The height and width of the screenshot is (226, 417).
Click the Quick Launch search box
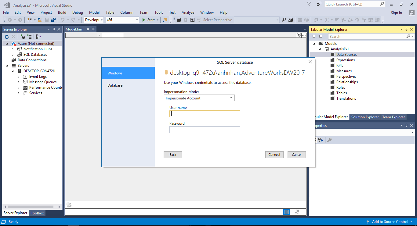(355, 4)
